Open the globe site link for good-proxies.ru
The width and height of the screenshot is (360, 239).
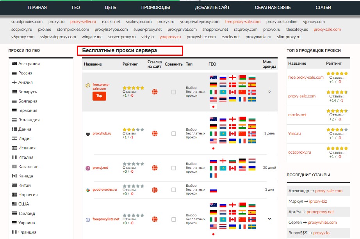coord(155,190)
